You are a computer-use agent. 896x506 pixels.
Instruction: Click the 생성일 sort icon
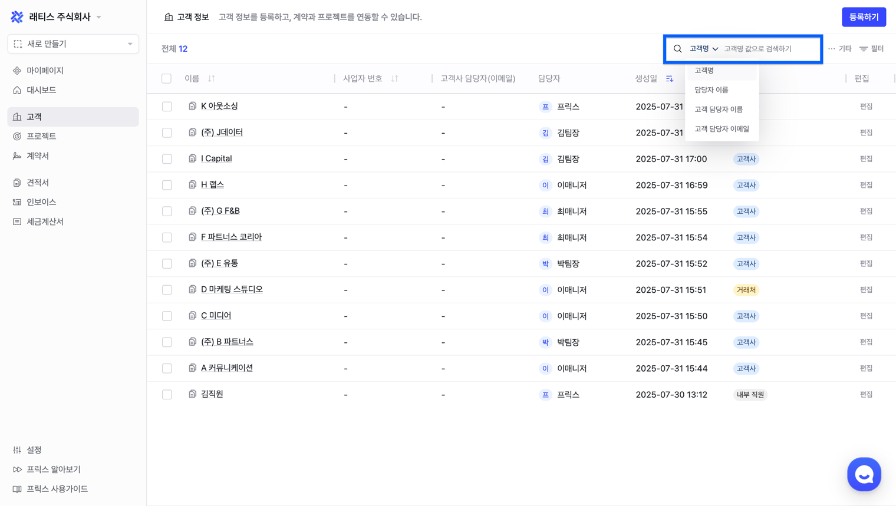click(x=670, y=78)
